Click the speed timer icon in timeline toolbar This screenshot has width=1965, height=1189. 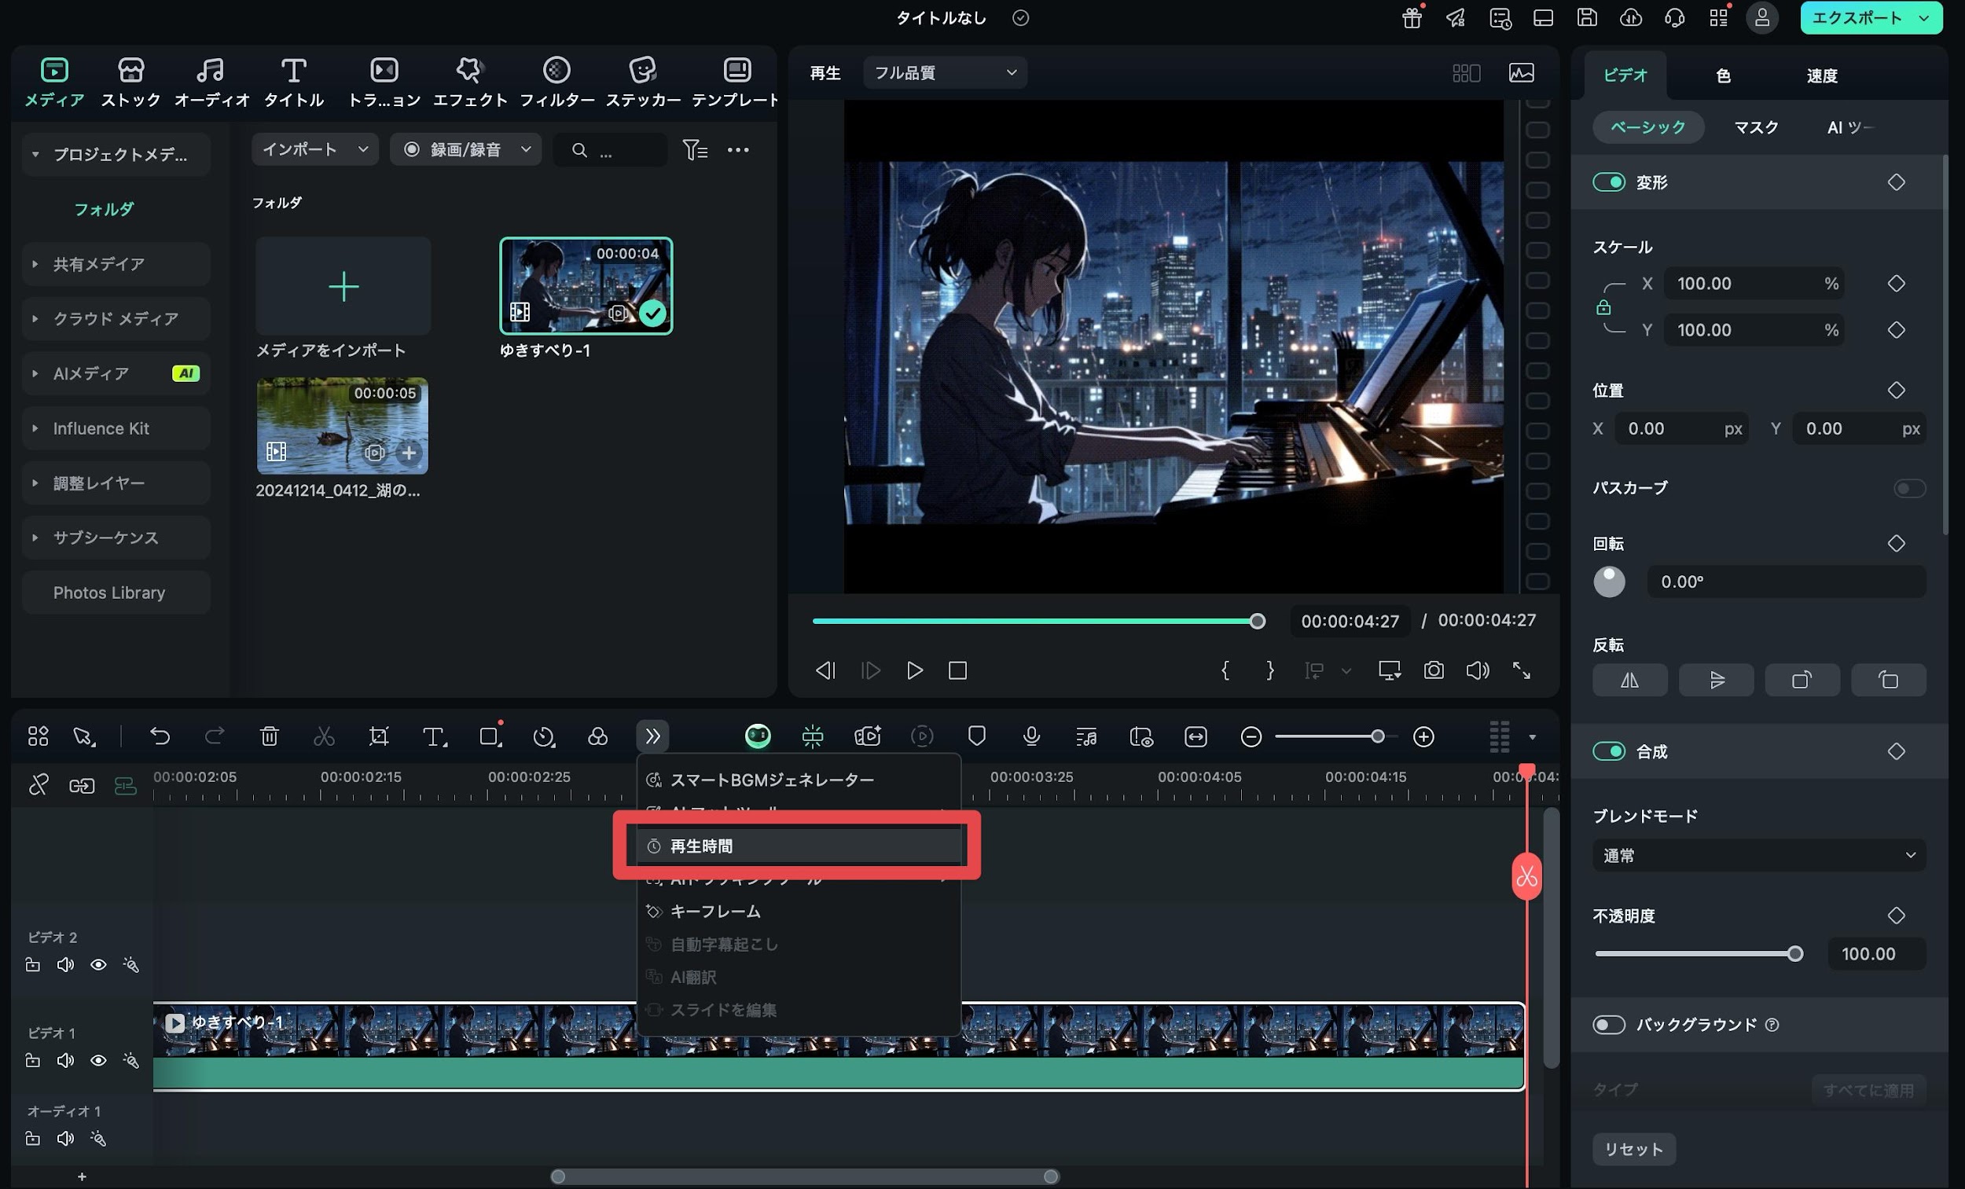pos(544,736)
